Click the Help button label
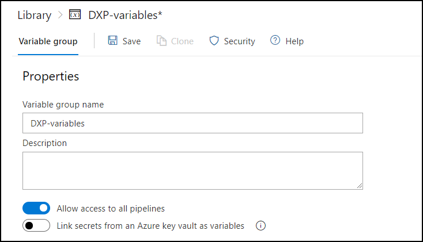Image resolution: width=423 pixels, height=242 pixels. (x=294, y=41)
